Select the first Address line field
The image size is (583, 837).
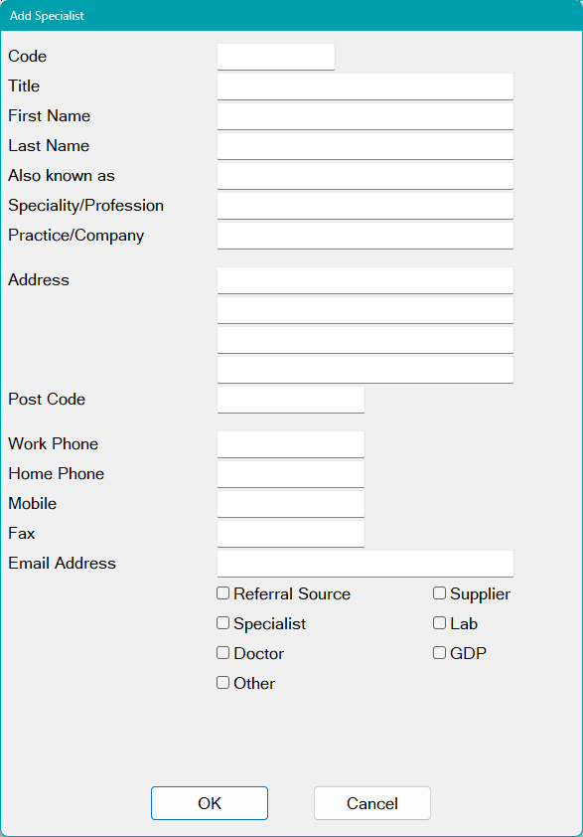click(x=364, y=279)
